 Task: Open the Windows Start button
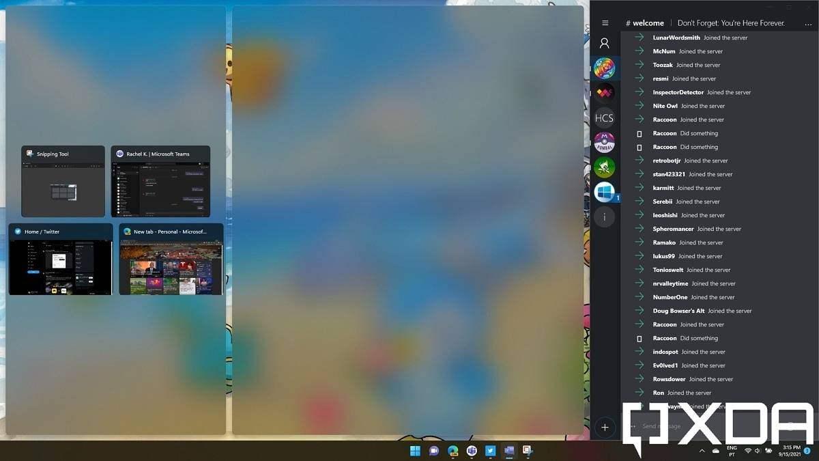tap(415, 451)
